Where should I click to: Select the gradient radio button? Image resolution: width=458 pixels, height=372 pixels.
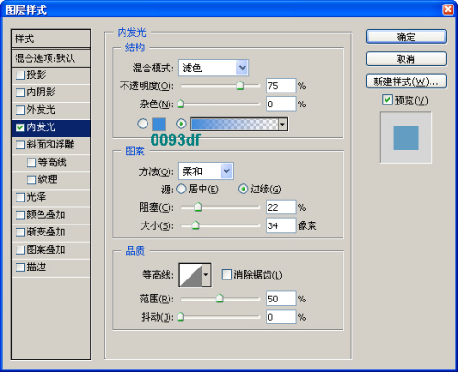[181, 124]
